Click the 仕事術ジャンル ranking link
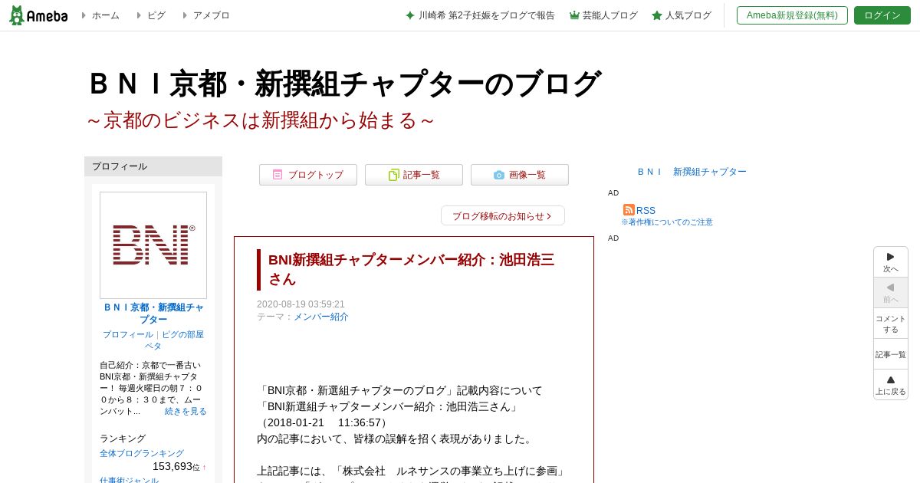920x483 pixels. pos(129,480)
